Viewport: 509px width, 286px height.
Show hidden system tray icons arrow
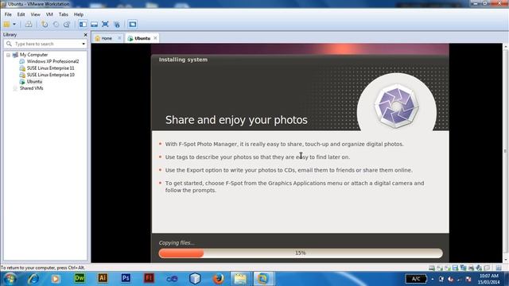point(433,279)
